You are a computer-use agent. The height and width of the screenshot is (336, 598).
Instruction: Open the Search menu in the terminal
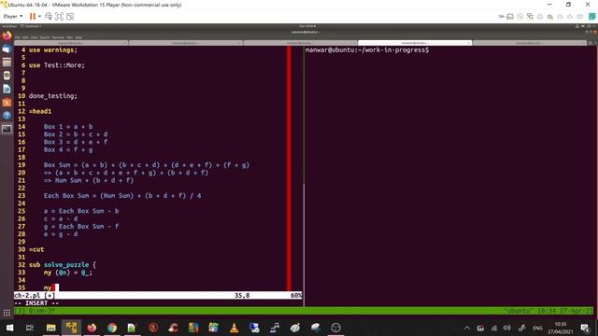point(45,37)
